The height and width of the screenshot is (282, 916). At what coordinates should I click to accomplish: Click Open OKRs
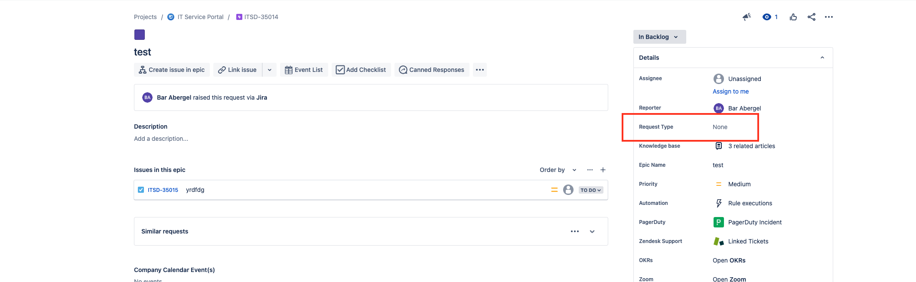click(729, 260)
